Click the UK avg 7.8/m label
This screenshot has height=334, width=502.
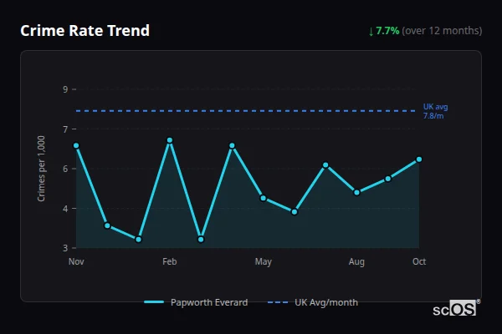pos(435,111)
